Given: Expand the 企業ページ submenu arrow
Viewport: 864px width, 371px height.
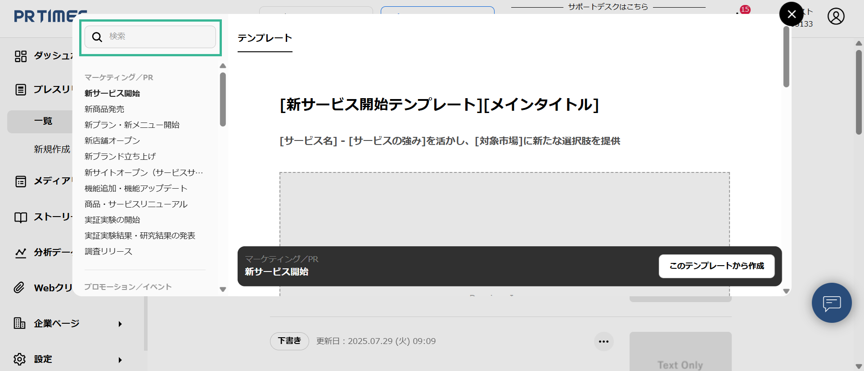Looking at the screenshot, I should pyautogui.click(x=120, y=324).
